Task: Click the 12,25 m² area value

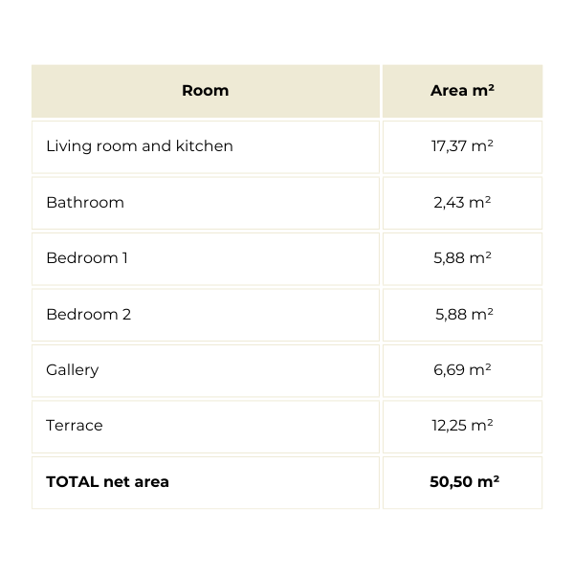Action: 462,426
